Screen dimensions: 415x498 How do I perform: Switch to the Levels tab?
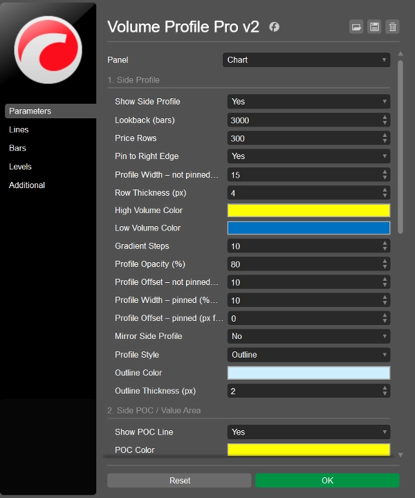coord(20,167)
